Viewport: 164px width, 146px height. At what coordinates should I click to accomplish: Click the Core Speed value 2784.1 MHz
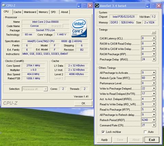(33, 65)
